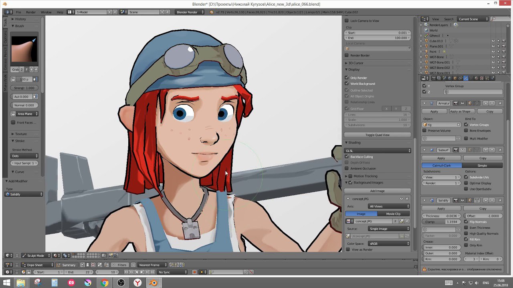Open the Modifiers properties tab (wrench icon)
This screenshot has width=513, height=288.
point(466,78)
